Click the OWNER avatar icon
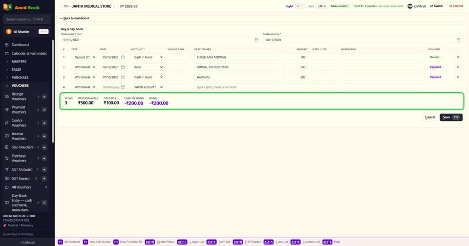This screenshot has height=246, width=469. pos(410,6)
